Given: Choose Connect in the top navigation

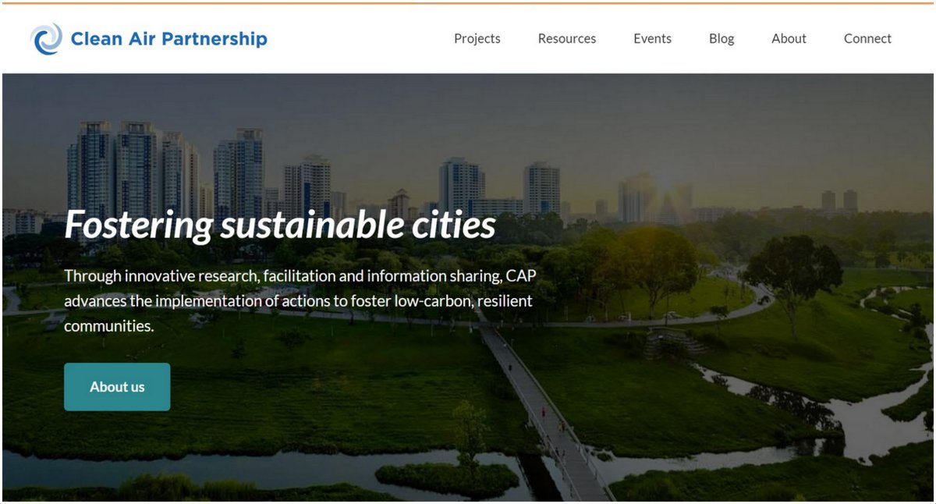Looking at the screenshot, I should (867, 38).
